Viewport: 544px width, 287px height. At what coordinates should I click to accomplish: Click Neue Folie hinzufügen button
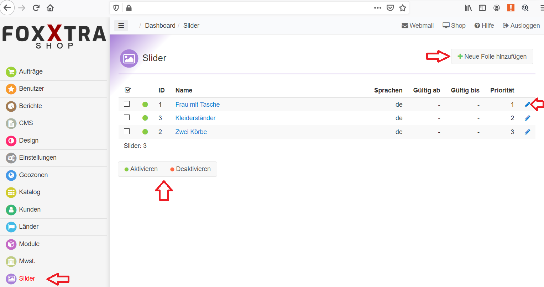coord(492,57)
